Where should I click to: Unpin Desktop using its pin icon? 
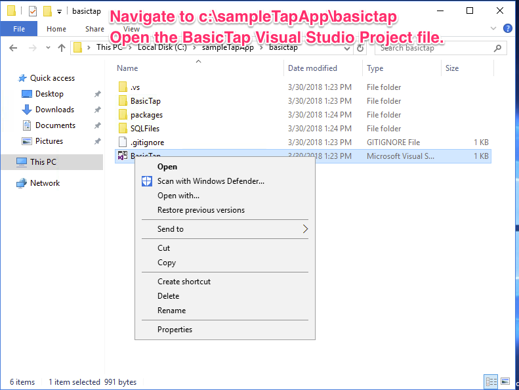(97, 94)
